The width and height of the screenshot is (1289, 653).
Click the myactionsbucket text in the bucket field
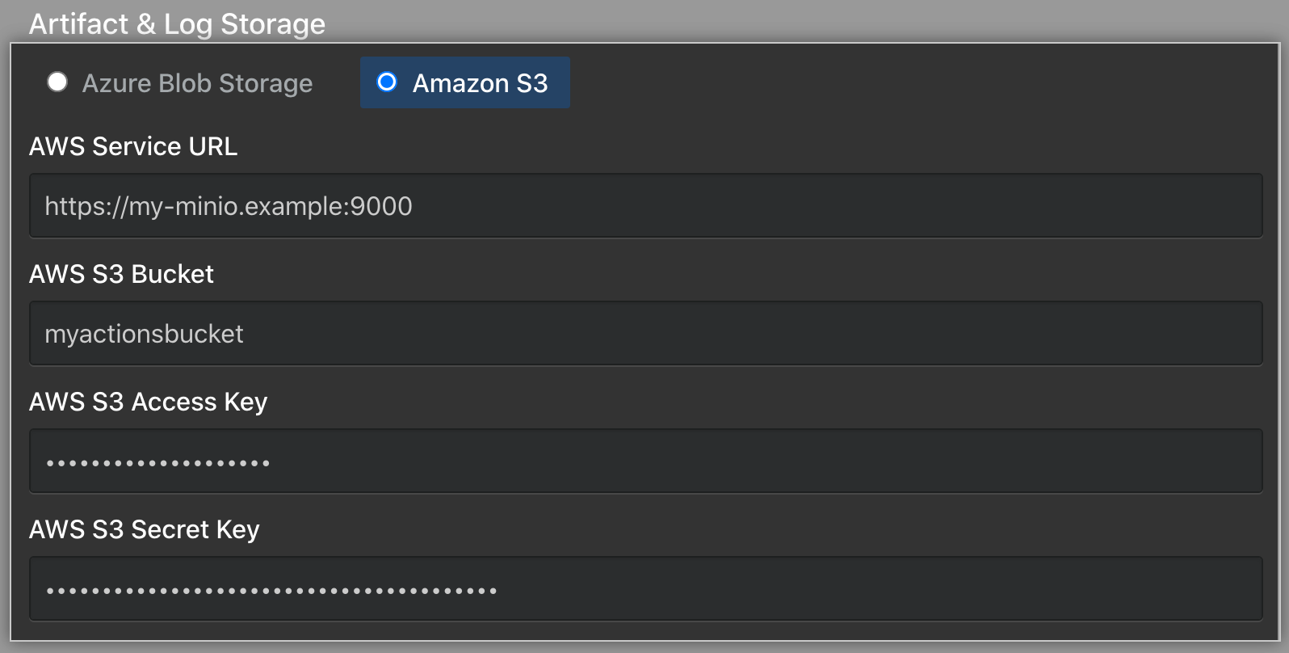(x=145, y=333)
